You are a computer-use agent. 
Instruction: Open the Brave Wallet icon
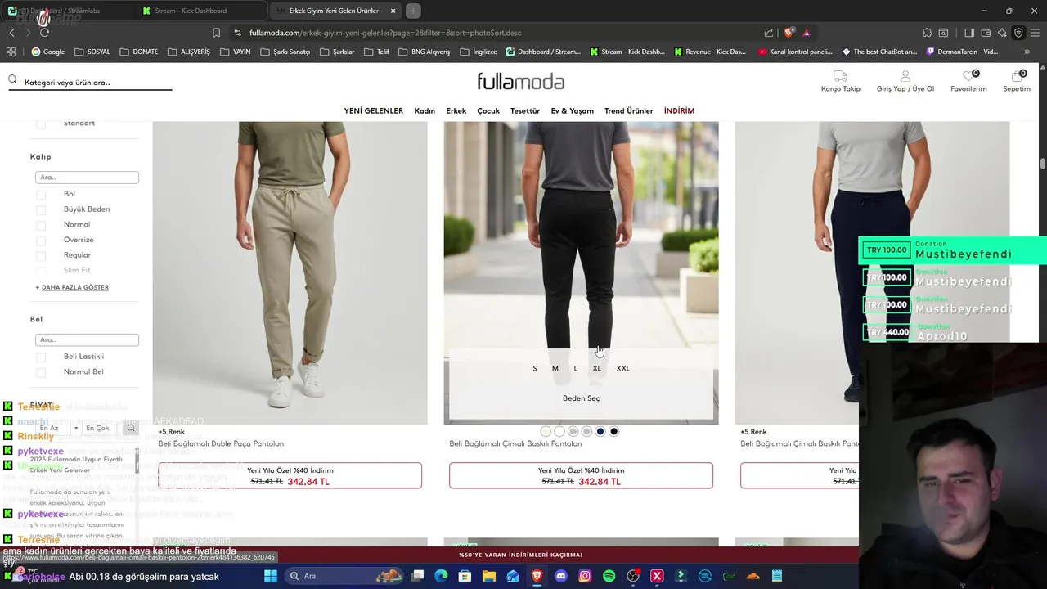click(986, 33)
